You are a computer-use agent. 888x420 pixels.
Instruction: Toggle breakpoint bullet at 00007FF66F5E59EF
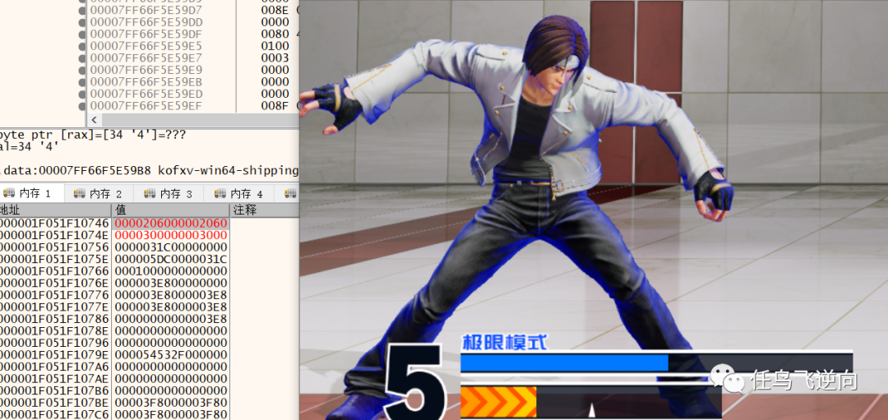(82, 106)
